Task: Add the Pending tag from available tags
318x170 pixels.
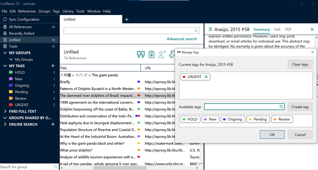Action: tap(258, 119)
